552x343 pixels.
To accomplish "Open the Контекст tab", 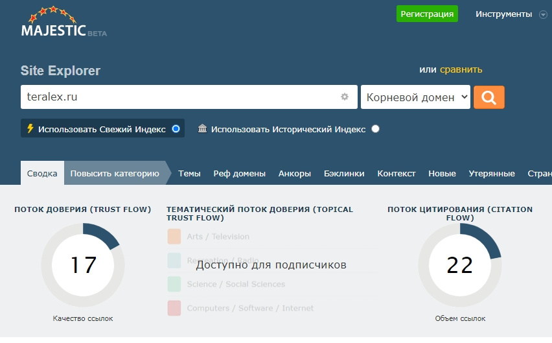I will [397, 173].
